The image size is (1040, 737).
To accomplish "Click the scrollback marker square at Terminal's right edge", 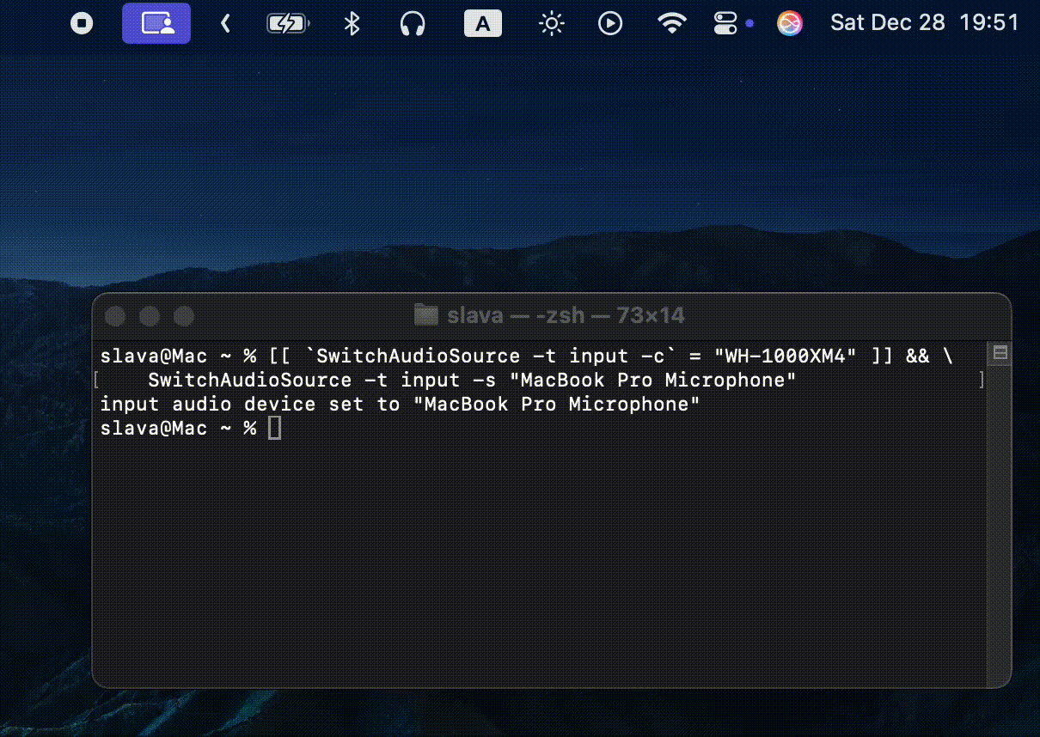I will tap(998, 353).
